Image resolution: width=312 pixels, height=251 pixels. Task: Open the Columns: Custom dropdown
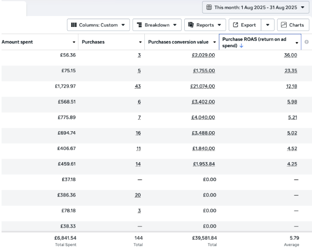pos(98,25)
